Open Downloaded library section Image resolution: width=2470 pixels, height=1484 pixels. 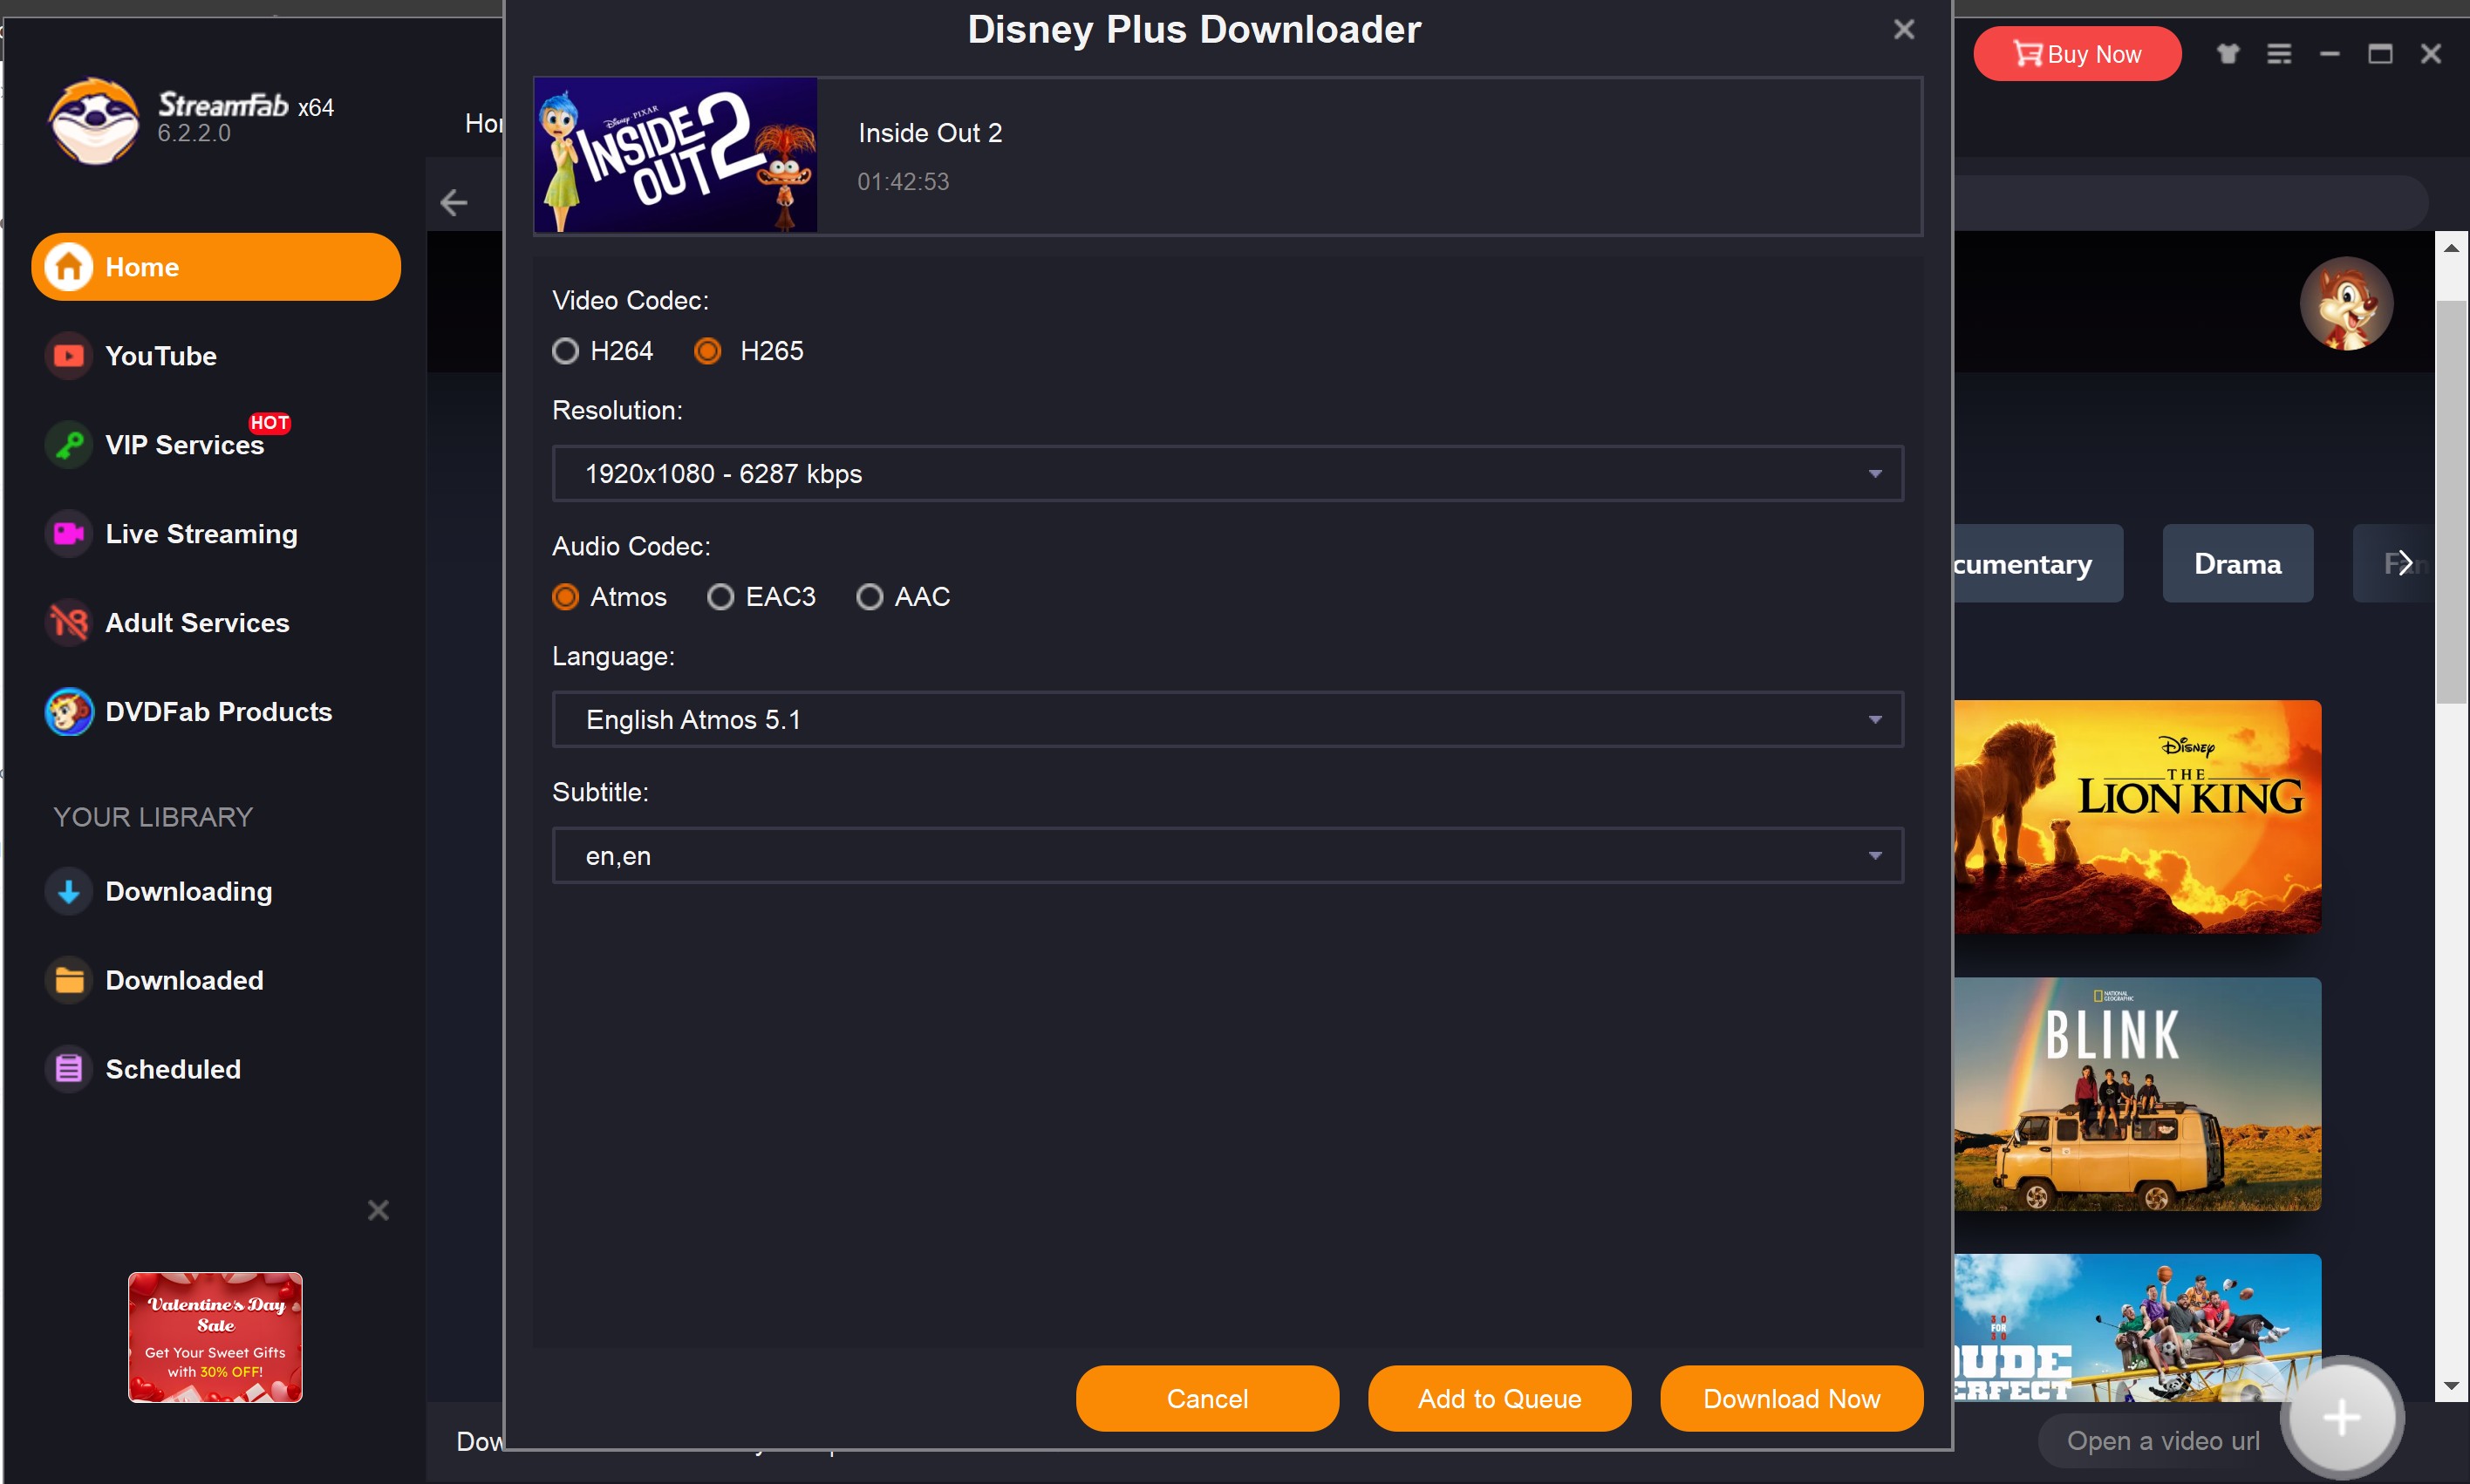click(x=216, y=981)
